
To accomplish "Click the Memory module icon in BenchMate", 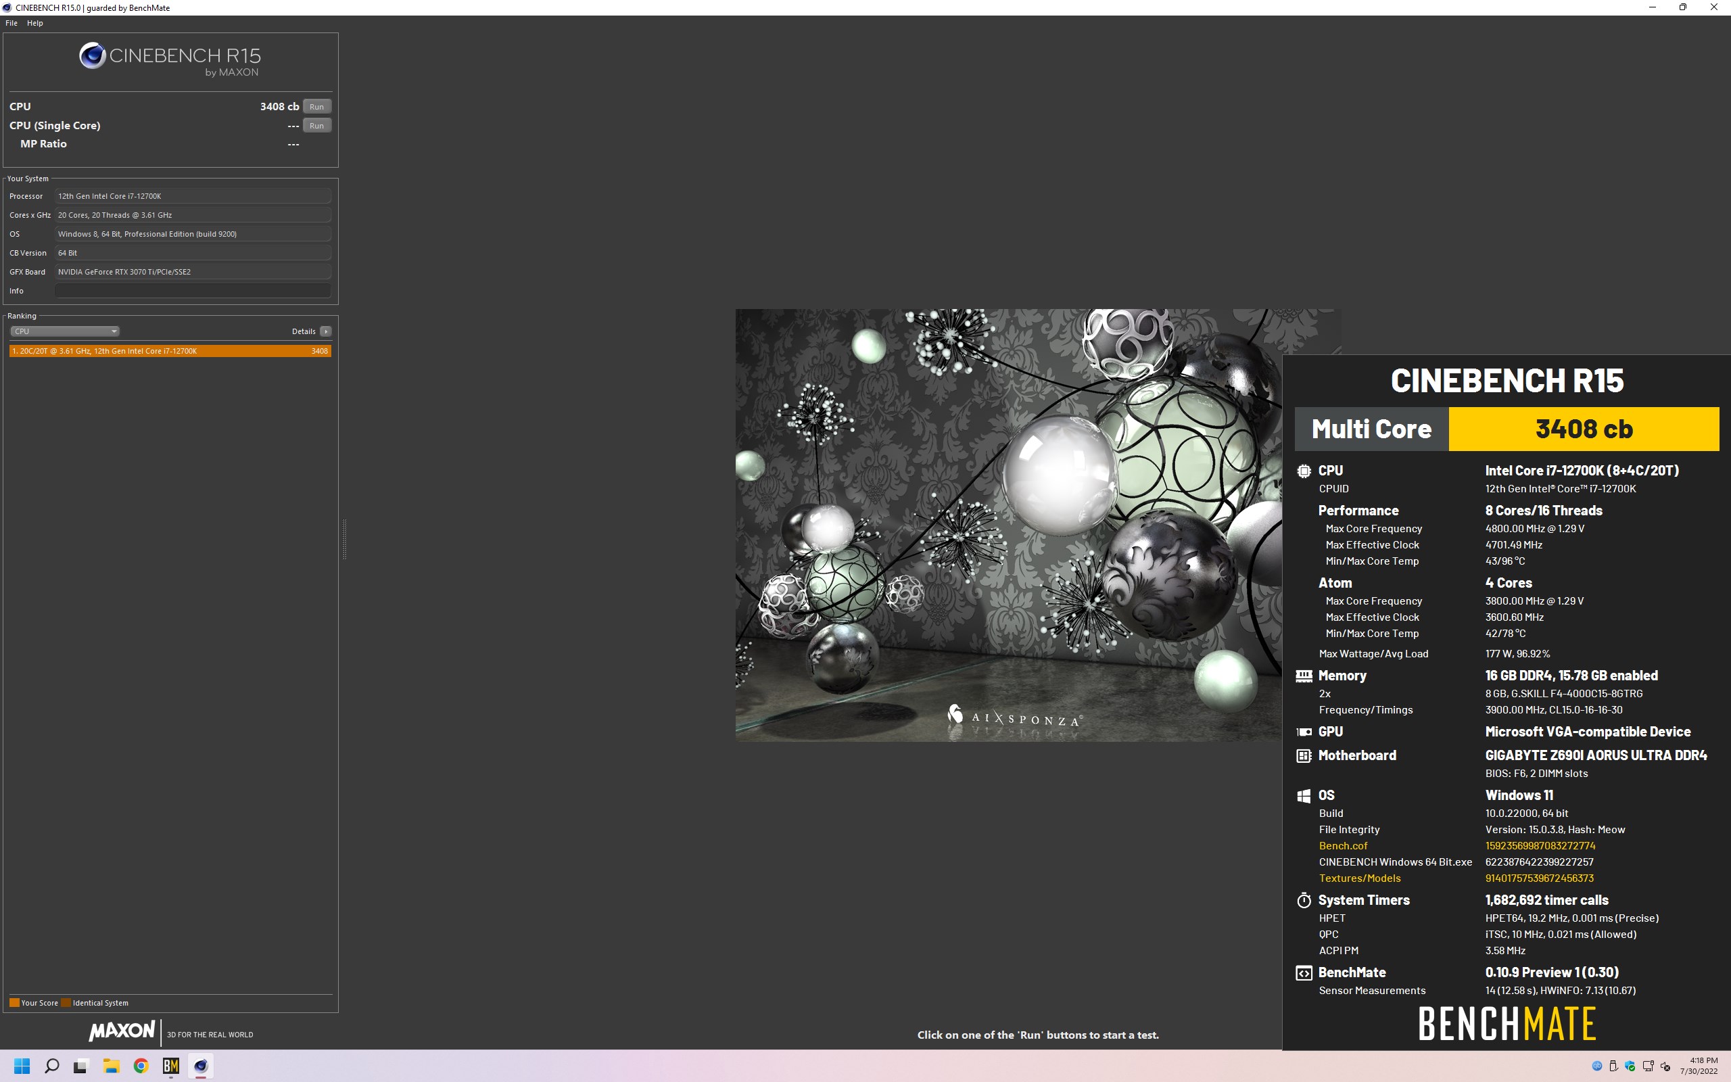I will pos(1304,676).
